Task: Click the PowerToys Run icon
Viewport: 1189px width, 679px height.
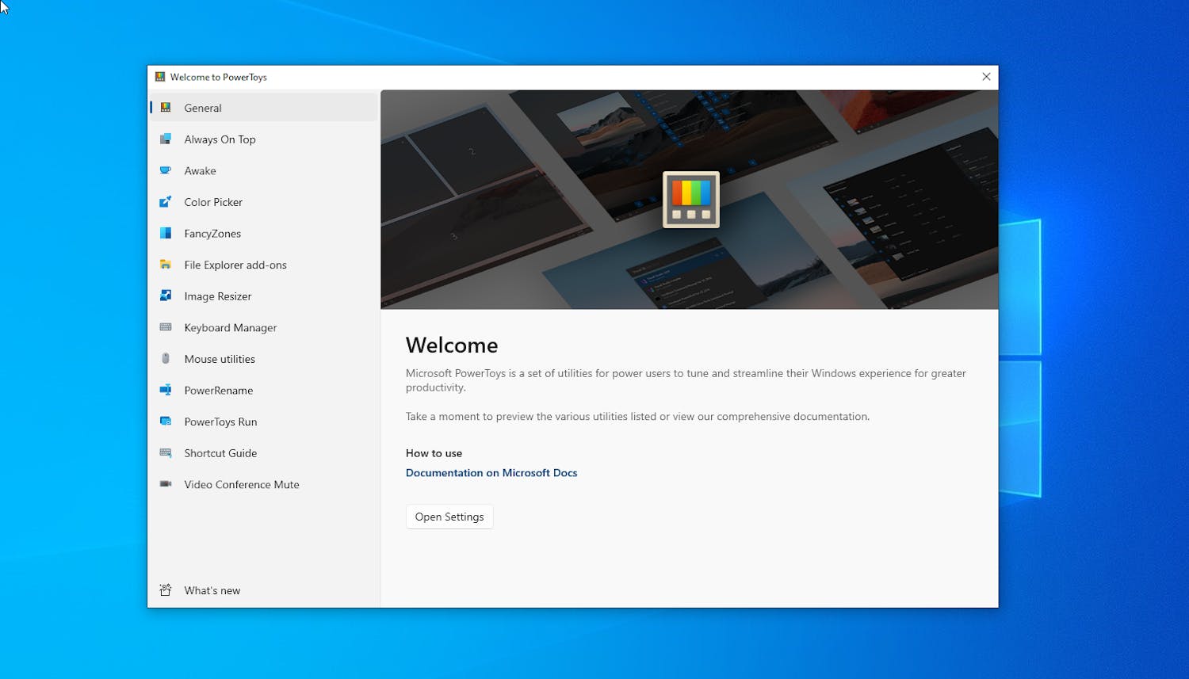Action: point(166,422)
